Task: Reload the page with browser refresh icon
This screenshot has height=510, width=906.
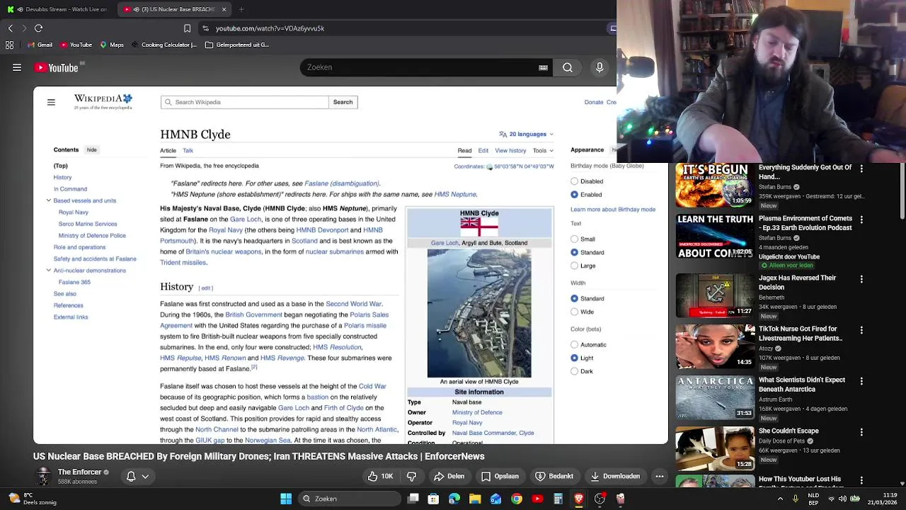Action: pyautogui.click(x=39, y=28)
